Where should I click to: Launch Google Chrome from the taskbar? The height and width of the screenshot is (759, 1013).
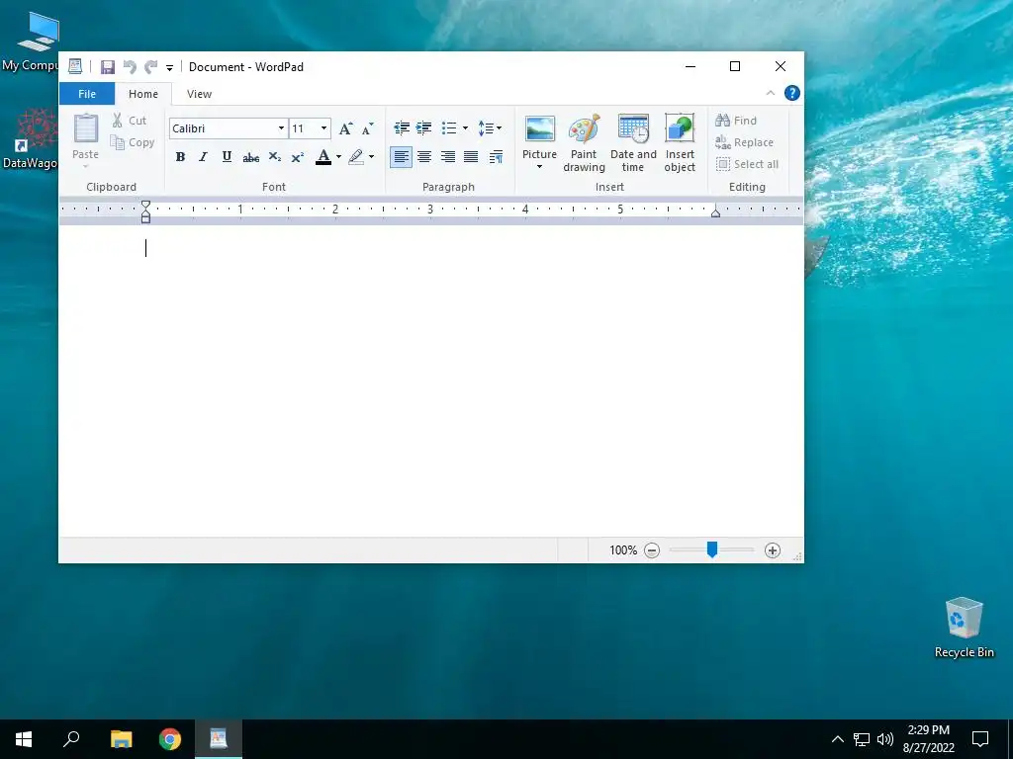[170, 739]
